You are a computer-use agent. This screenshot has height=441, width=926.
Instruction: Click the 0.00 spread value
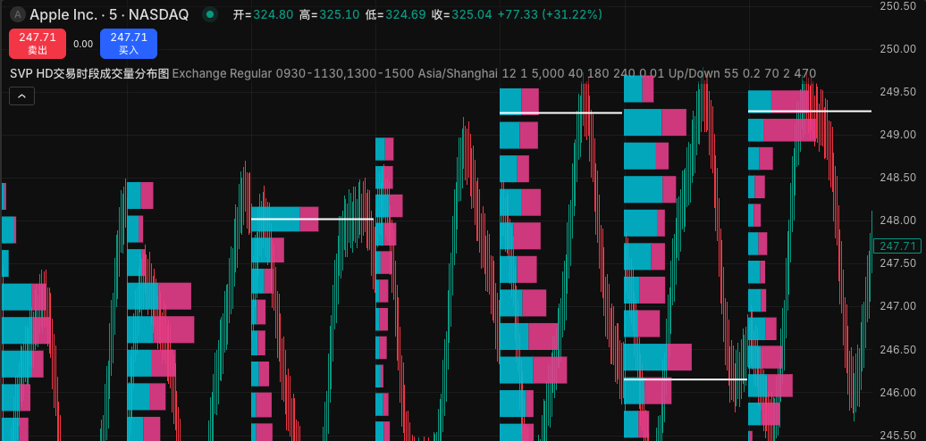tap(83, 44)
